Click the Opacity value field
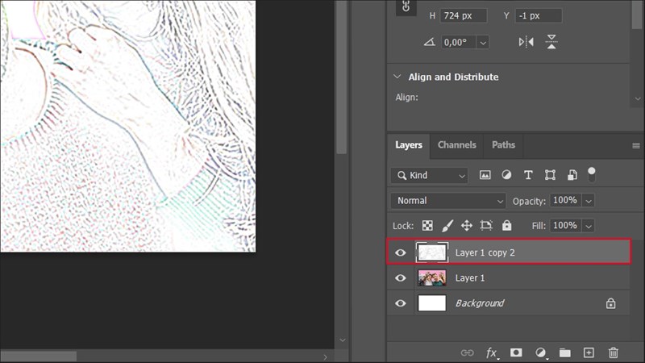The height and width of the screenshot is (363, 645). click(566, 200)
